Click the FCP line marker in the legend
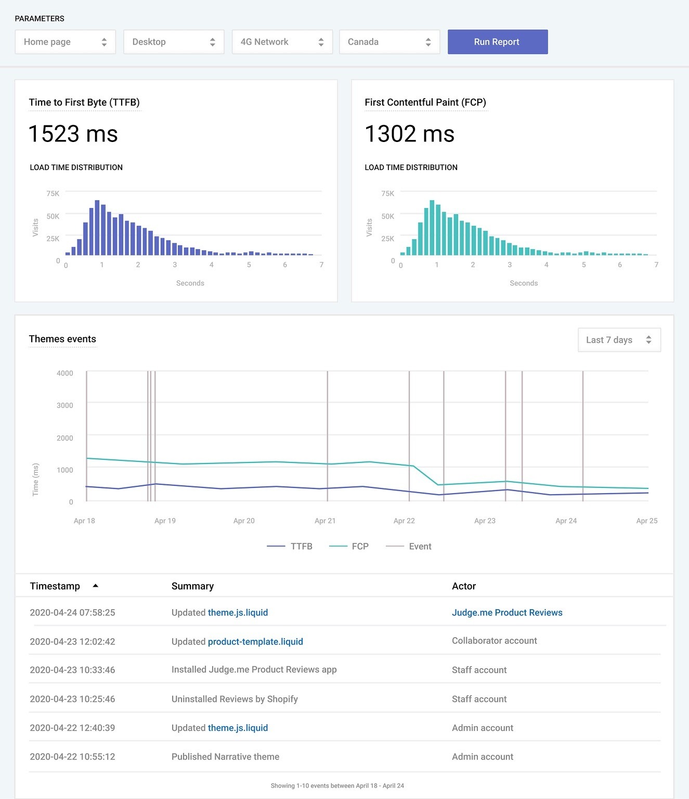689x799 pixels. coord(338,546)
